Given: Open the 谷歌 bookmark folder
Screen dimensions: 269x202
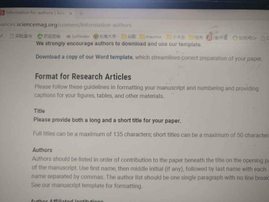Looking at the screenshot, I should 129,37.
